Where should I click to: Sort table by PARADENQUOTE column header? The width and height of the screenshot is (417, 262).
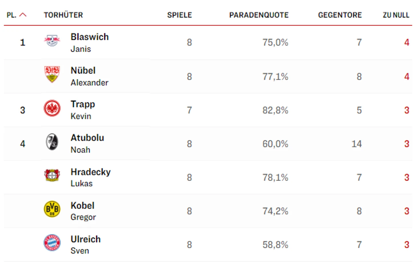pyautogui.click(x=259, y=15)
